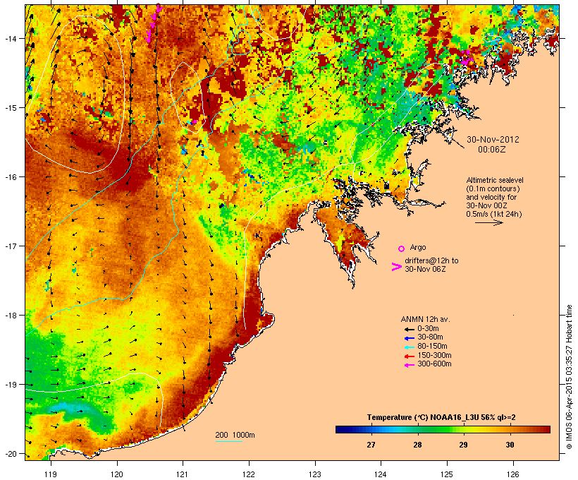Click the '300-600m' depth label
This screenshot has height=480, width=578.
434,364
